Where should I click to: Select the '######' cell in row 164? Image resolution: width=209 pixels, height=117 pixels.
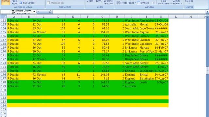[161, 28]
